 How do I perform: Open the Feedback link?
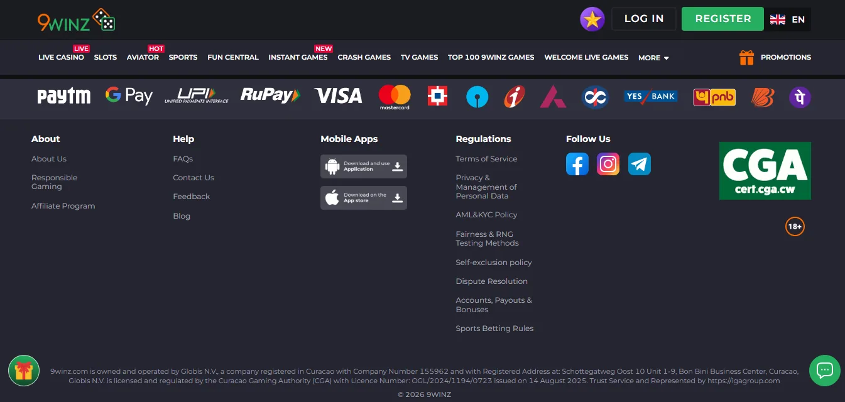click(192, 197)
